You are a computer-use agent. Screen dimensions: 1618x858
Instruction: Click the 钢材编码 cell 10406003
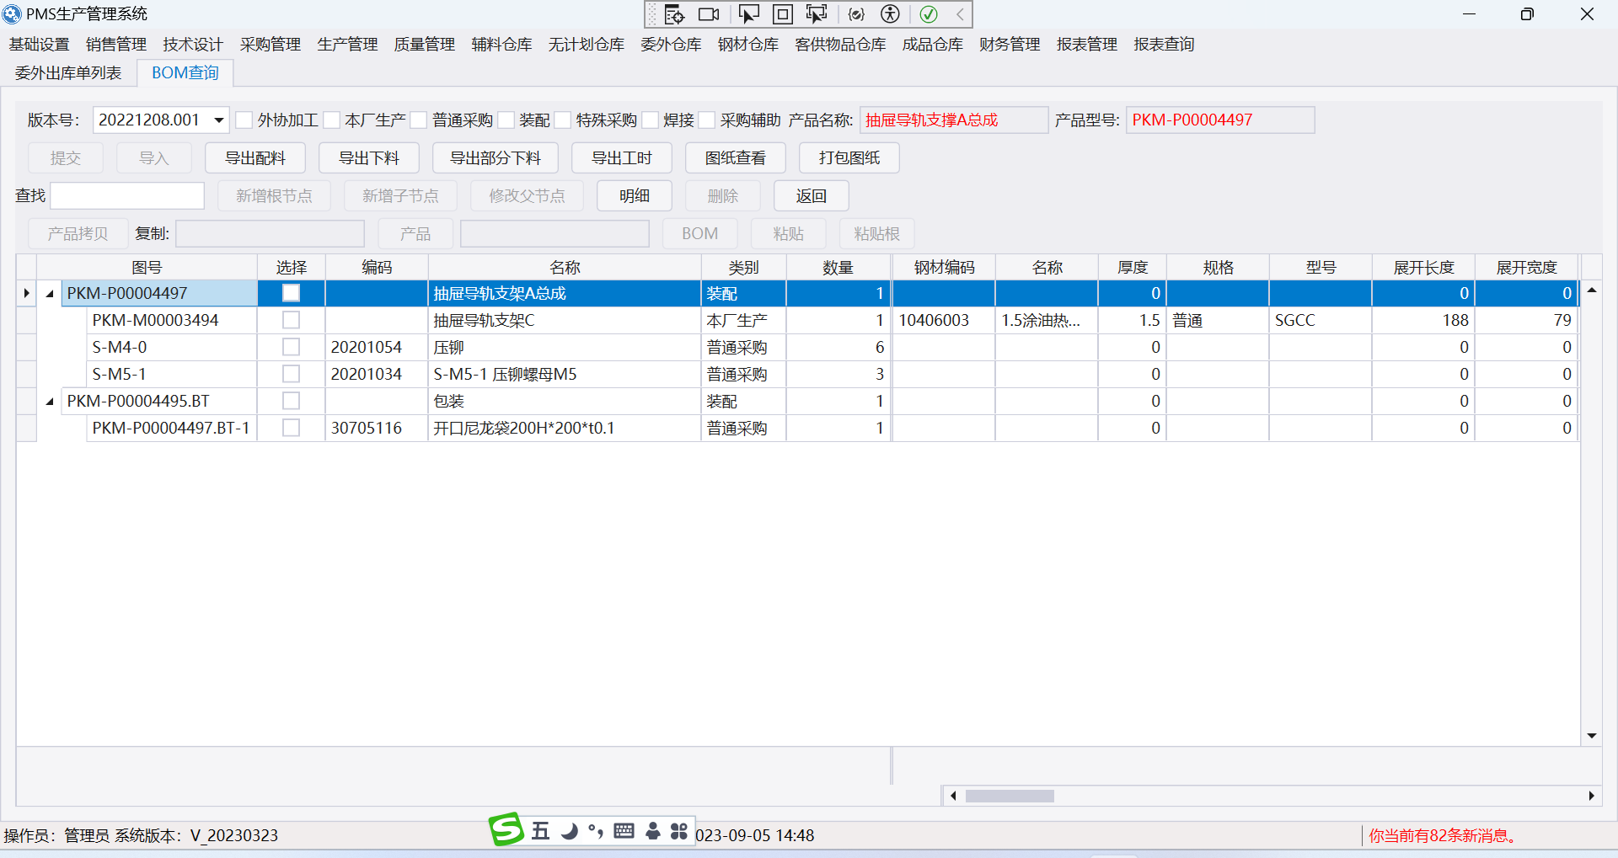pos(944,321)
